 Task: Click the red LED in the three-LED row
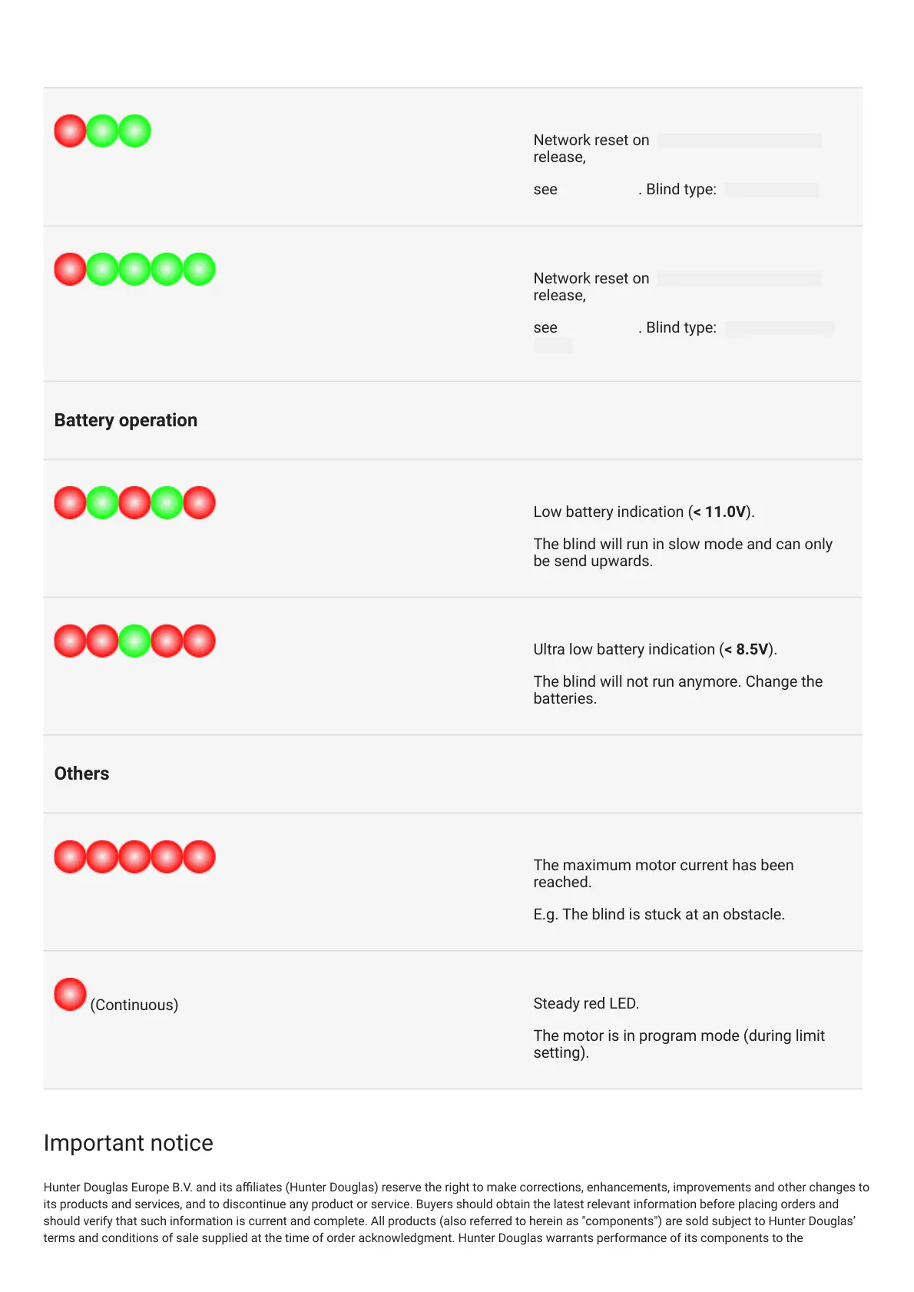coord(70,131)
